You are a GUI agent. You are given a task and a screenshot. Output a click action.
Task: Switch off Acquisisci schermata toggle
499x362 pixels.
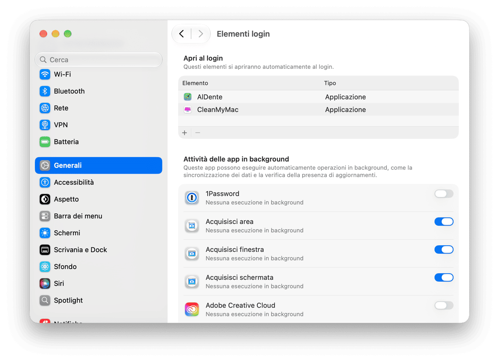[x=444, y=277]
